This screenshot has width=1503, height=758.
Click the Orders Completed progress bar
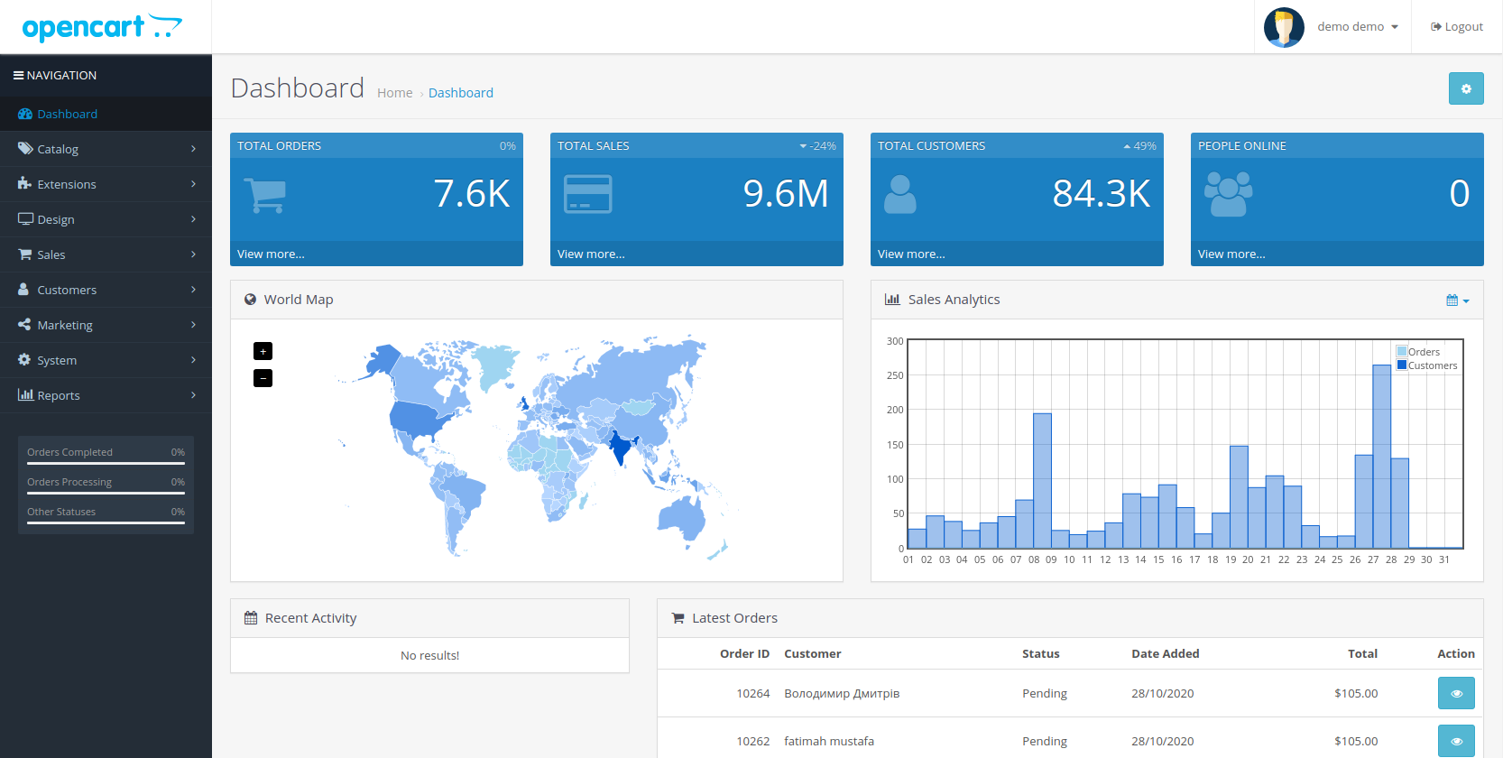click(x=106, y=463)
